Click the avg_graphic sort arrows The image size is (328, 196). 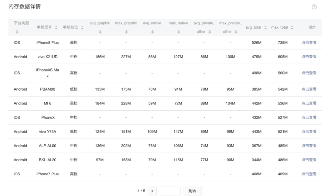coord(100,31)
